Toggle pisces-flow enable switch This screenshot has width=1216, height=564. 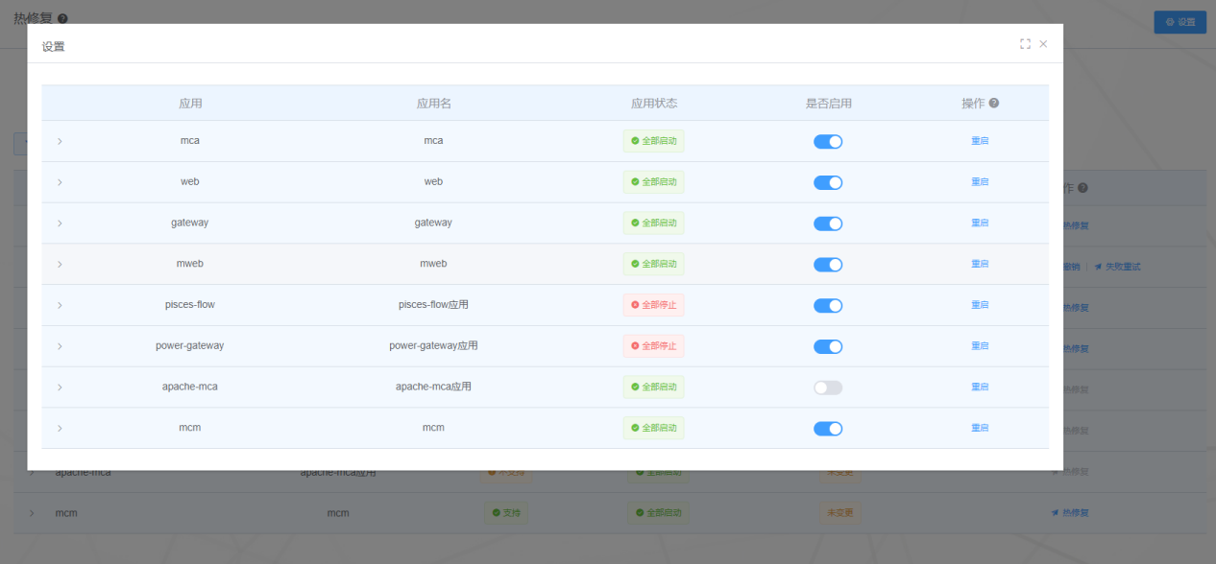(x=828, y=306)
